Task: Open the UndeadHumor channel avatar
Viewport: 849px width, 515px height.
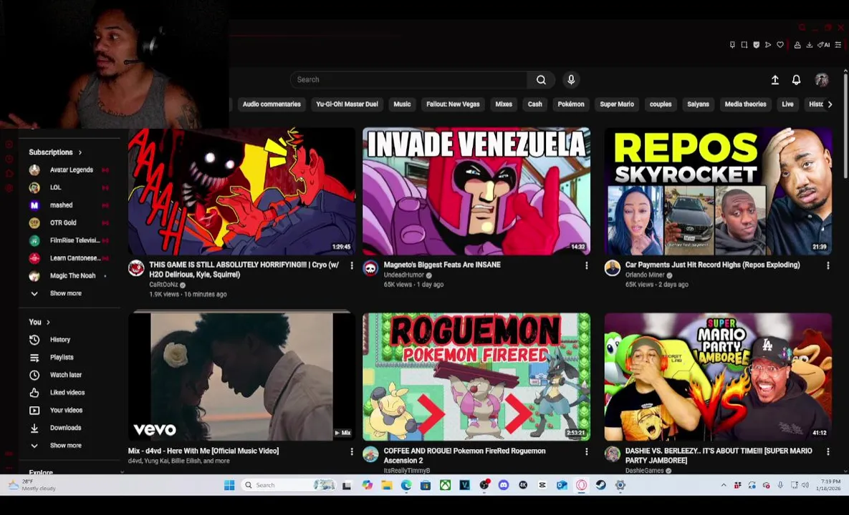Action: click(x=370, y=268)
